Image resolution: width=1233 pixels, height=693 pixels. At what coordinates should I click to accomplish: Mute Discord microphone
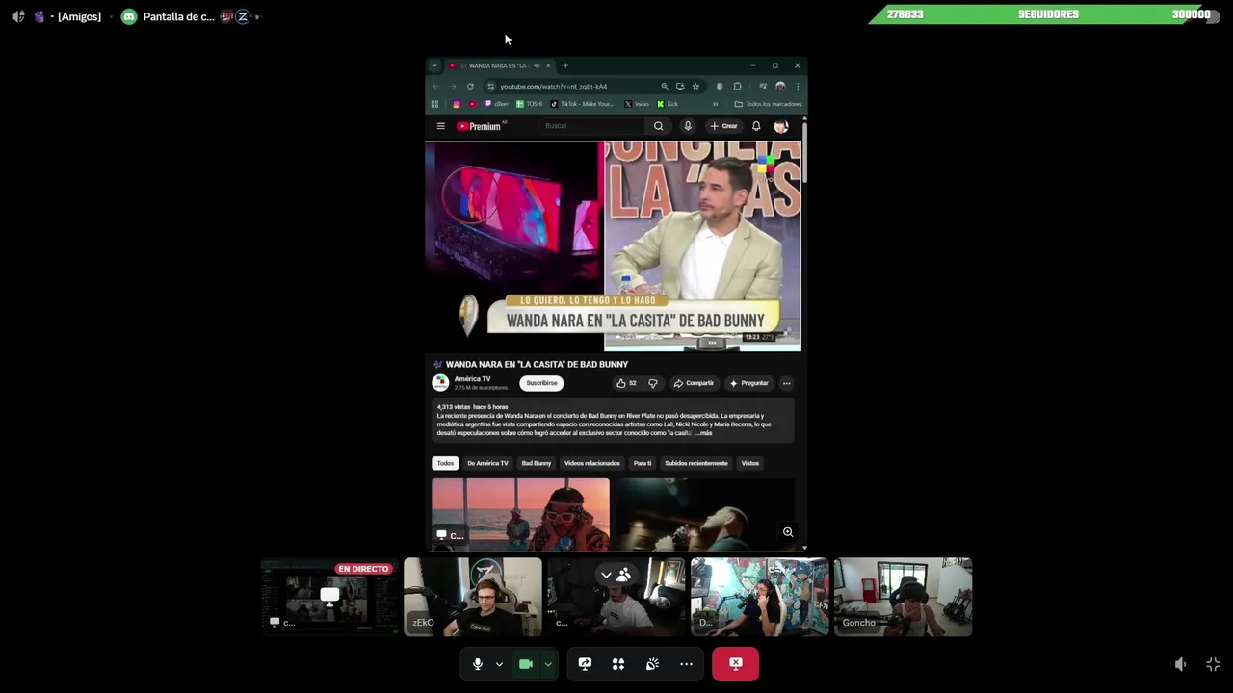[477, 664]
